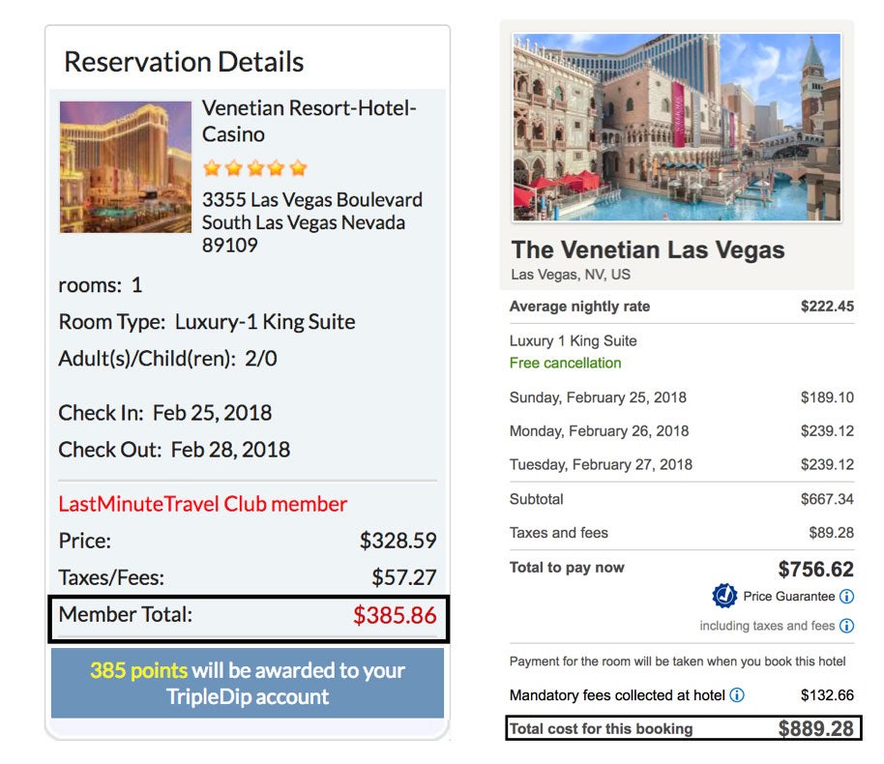Click info icon next to Mandatory fees collected at hotel

(737, 695)
